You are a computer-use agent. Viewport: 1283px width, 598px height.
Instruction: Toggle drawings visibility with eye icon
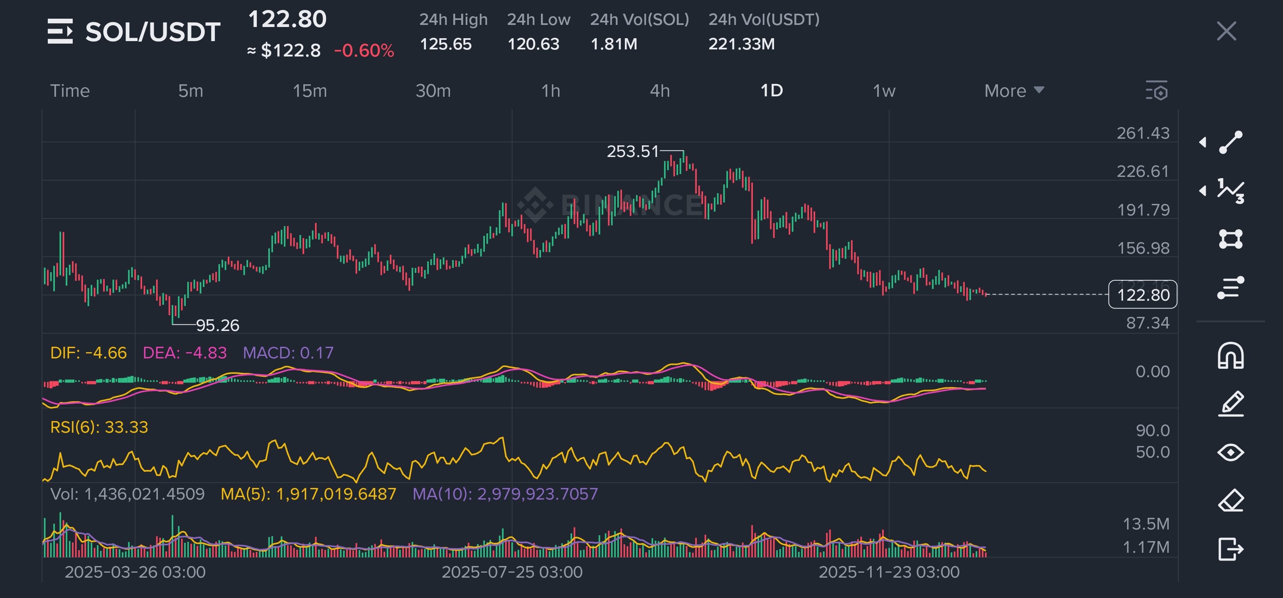pos(1231,452)
